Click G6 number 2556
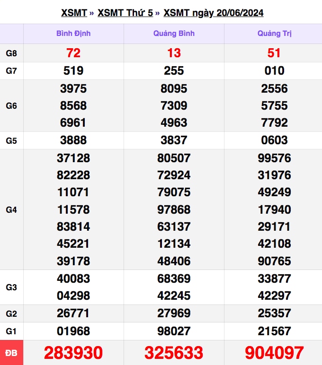 click(275, 89)
